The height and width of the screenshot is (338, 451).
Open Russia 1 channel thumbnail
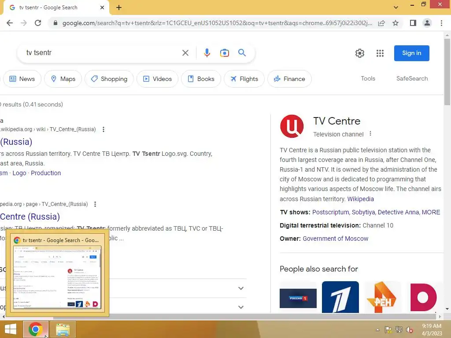(x=298, y=298)
